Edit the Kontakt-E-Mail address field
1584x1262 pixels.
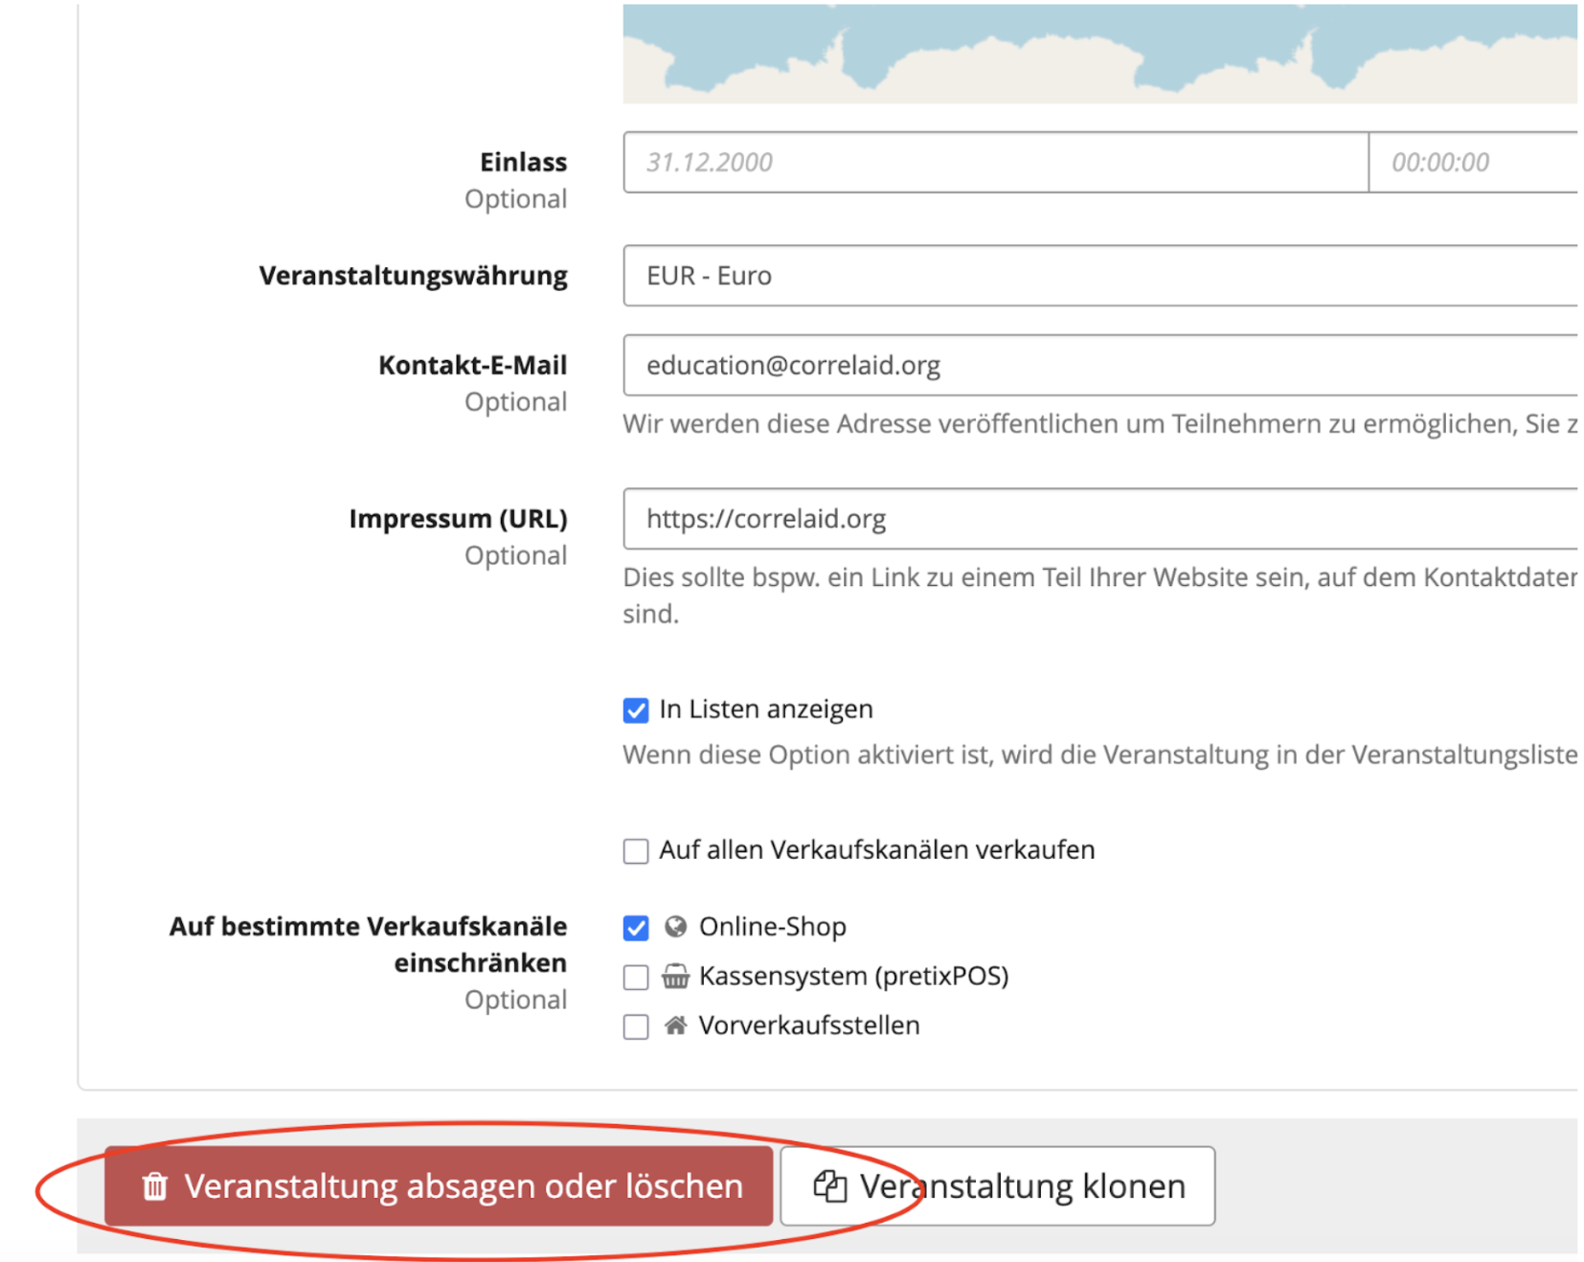(x=1098, y=366)
